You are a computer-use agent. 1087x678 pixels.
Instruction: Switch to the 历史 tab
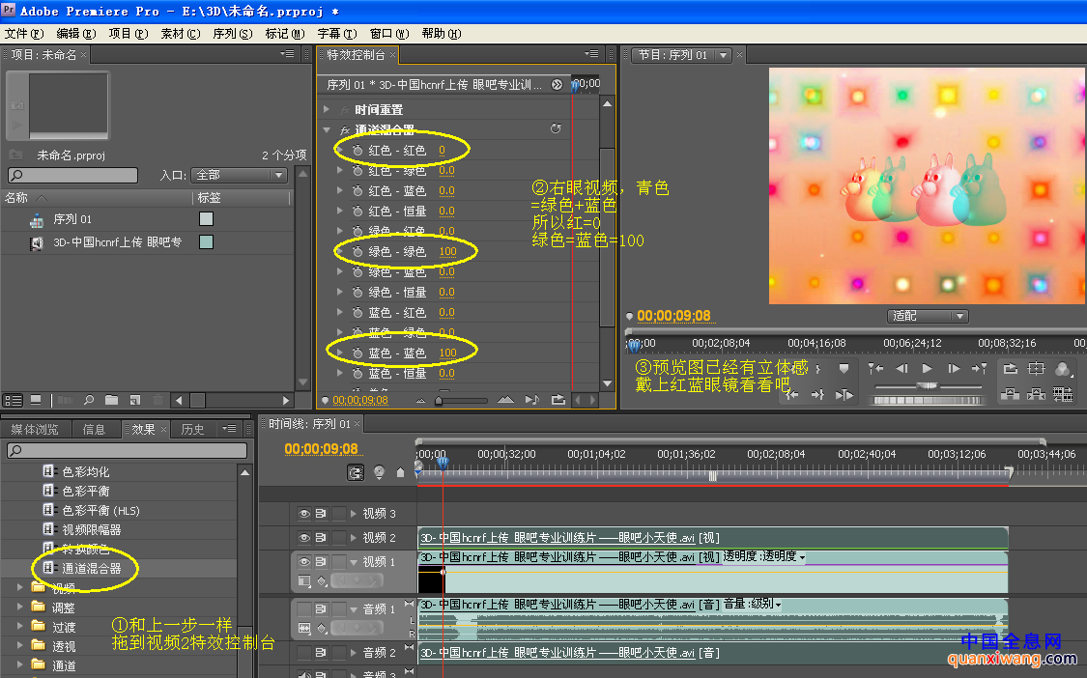(x=192, y=429)
